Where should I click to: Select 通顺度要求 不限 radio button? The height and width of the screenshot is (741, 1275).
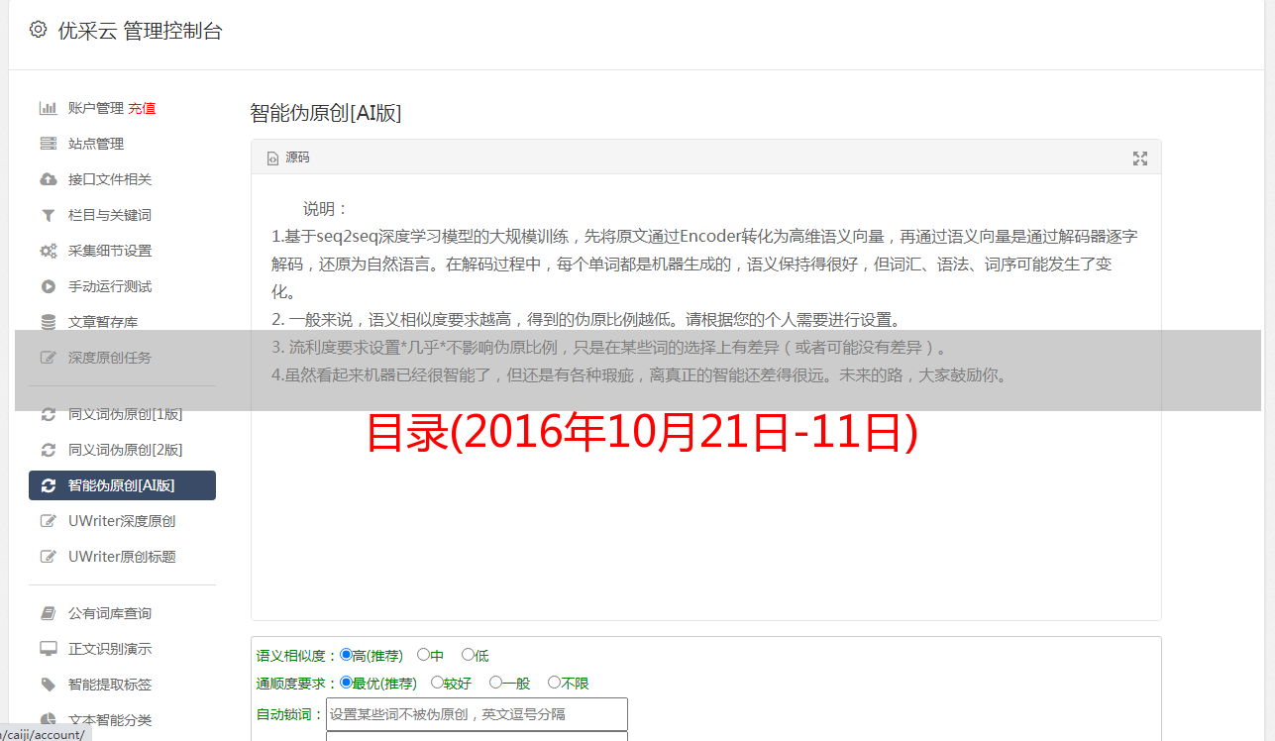pos(554,683)
